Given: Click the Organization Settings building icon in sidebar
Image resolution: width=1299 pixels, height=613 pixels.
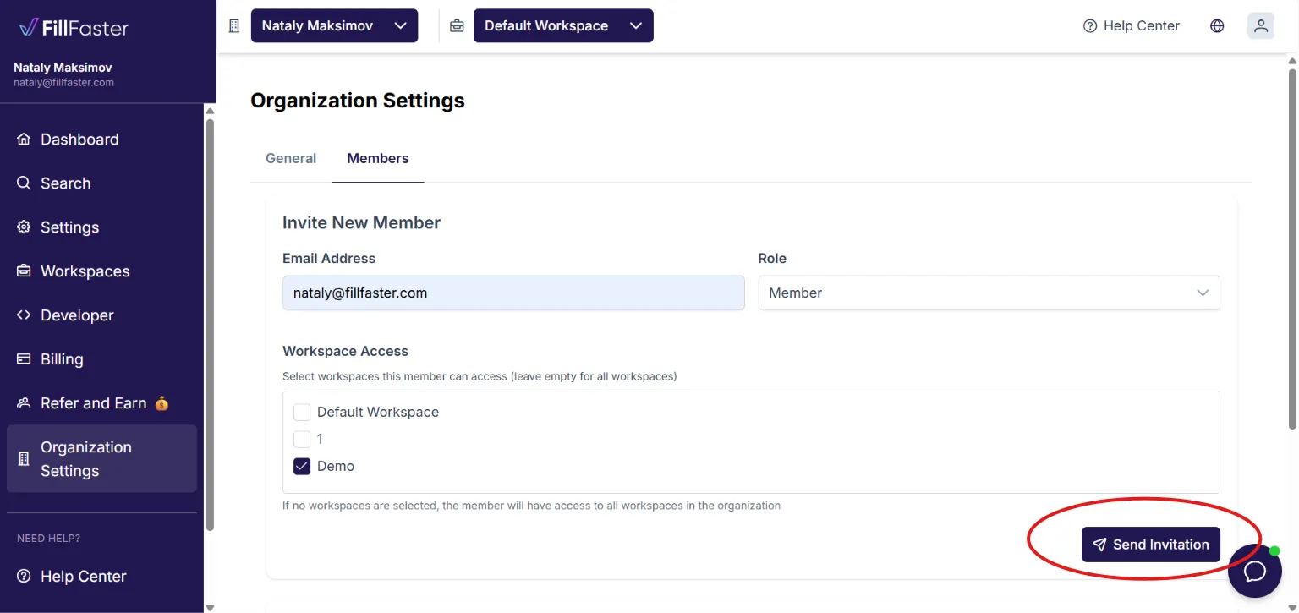Looking at the screenshot, I should [x=24, y=459].
